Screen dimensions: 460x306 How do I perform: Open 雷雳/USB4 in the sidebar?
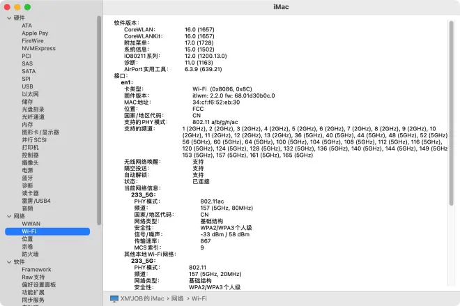pyautogui.click(x=36, y=201)
